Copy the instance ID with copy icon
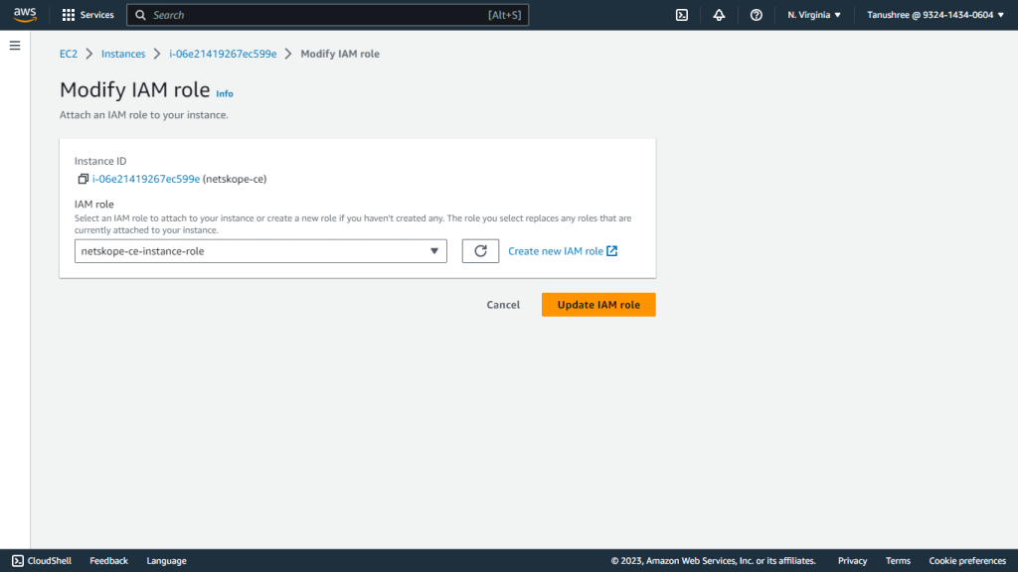The height and width of the screenshot is (572, 1018). tap(83, 179)
